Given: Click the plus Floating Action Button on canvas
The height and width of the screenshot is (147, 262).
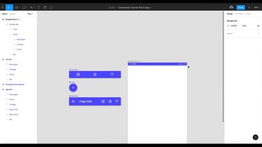Looking at the screenshot, I should point(73,88).
